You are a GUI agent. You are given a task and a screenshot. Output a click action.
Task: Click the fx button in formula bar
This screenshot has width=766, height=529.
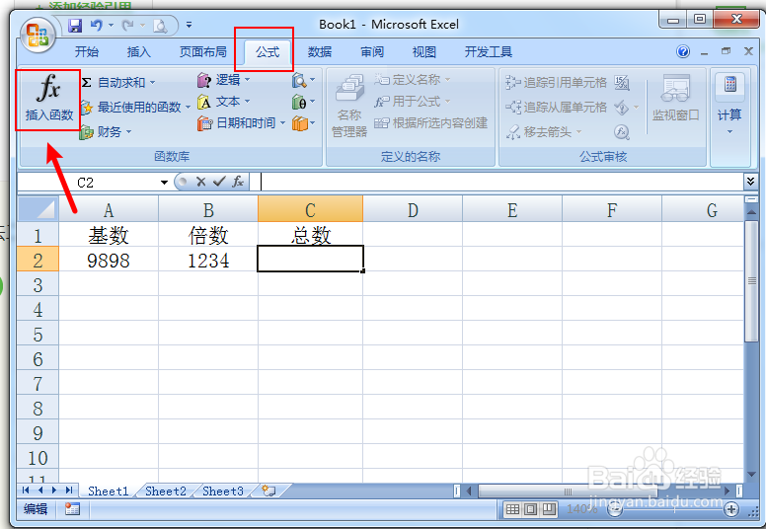(x=238, y=182)
